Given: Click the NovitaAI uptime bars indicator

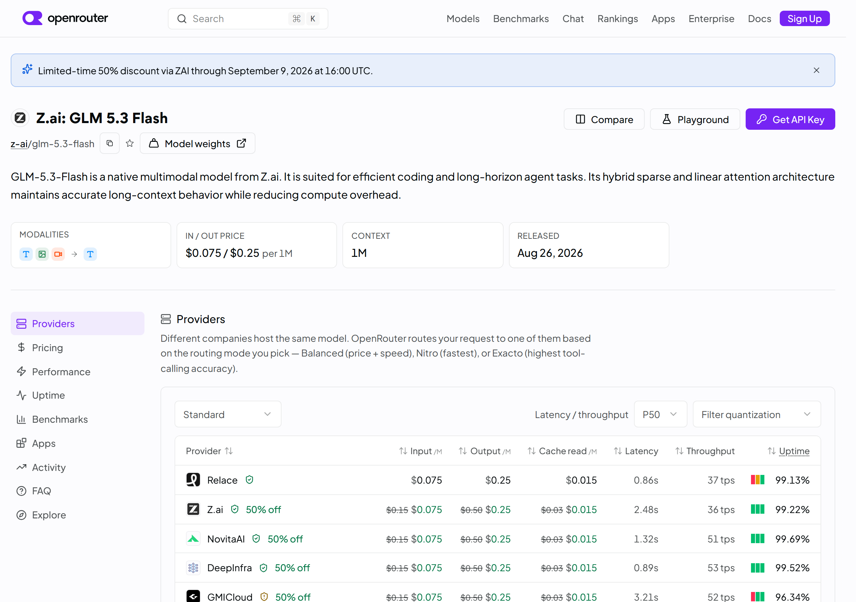Looking at the screenshot, I should [x=757, y=538].
